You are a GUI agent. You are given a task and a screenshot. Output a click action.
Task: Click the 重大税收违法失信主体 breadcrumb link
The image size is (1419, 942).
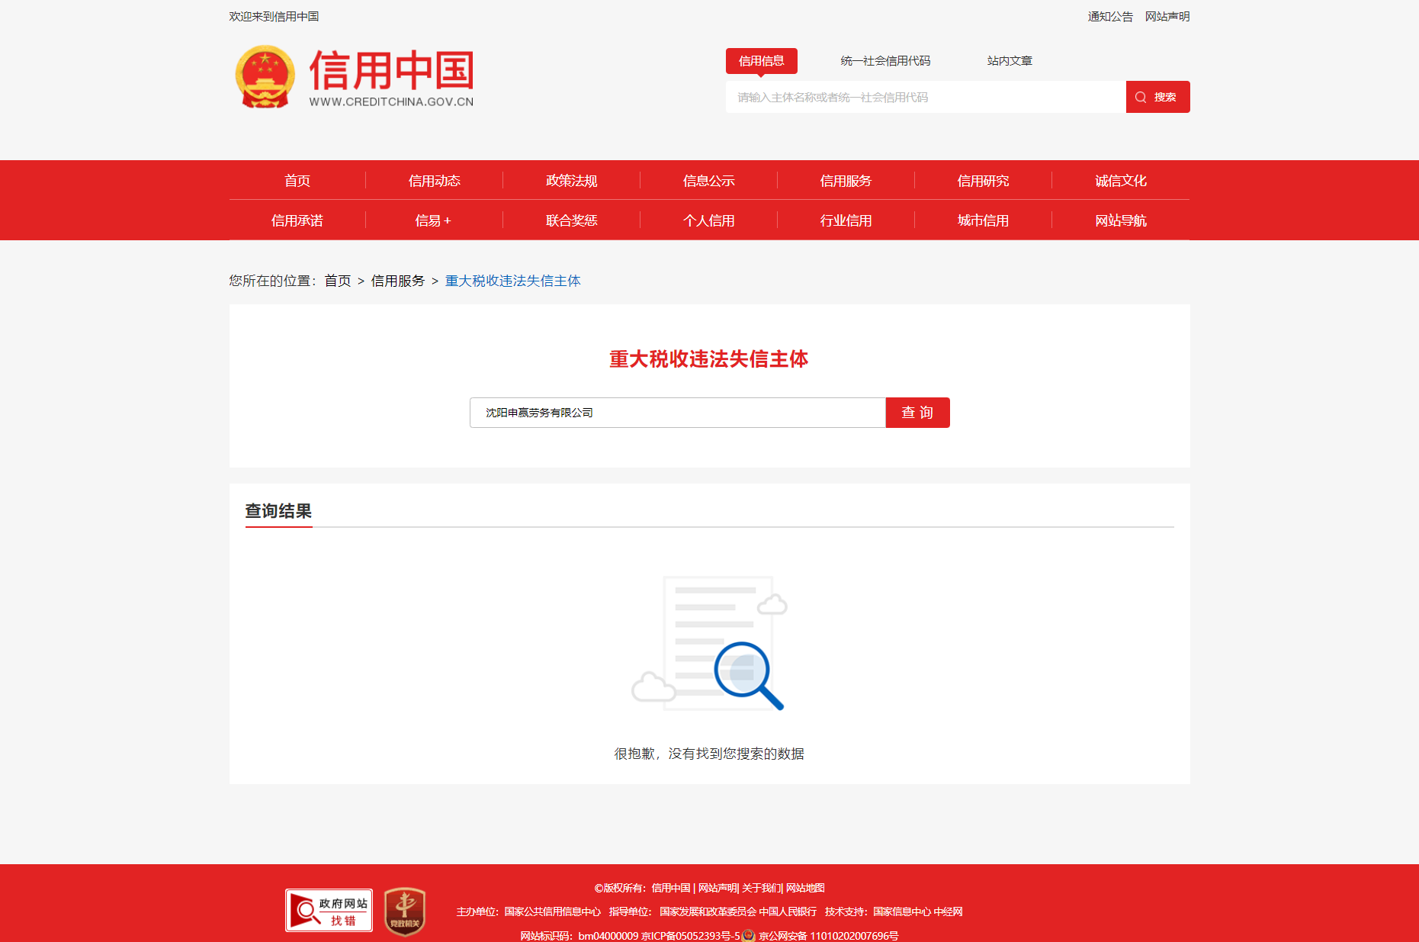click(513, 281)
